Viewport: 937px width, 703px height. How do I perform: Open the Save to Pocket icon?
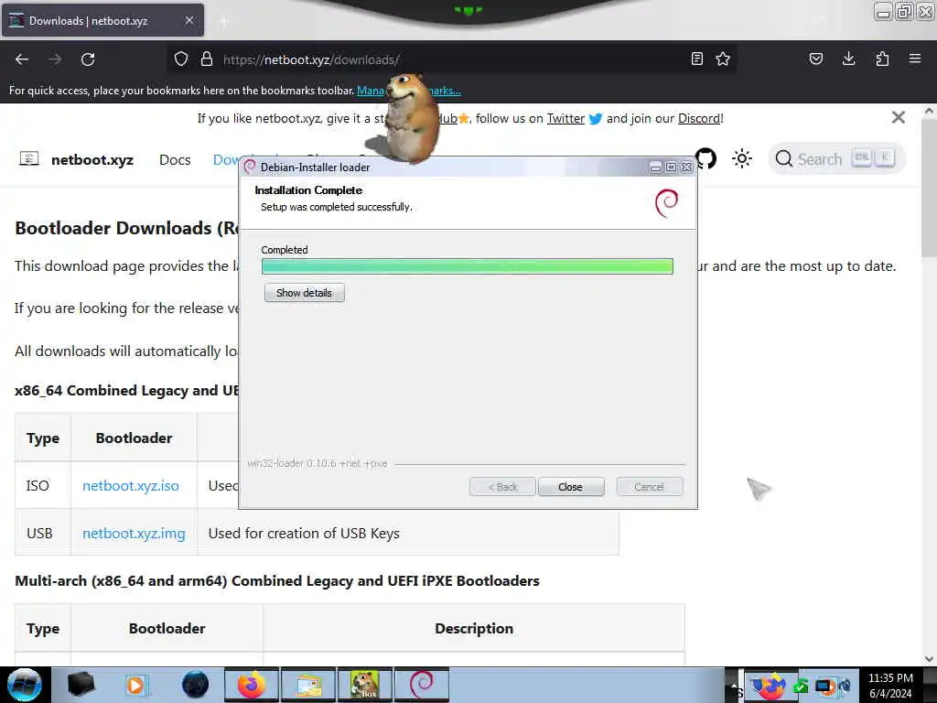point(816,59)
